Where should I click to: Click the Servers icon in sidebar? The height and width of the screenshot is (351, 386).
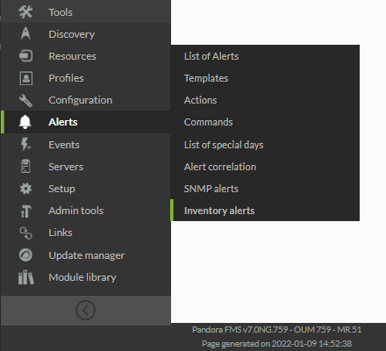tap(25, 166)
